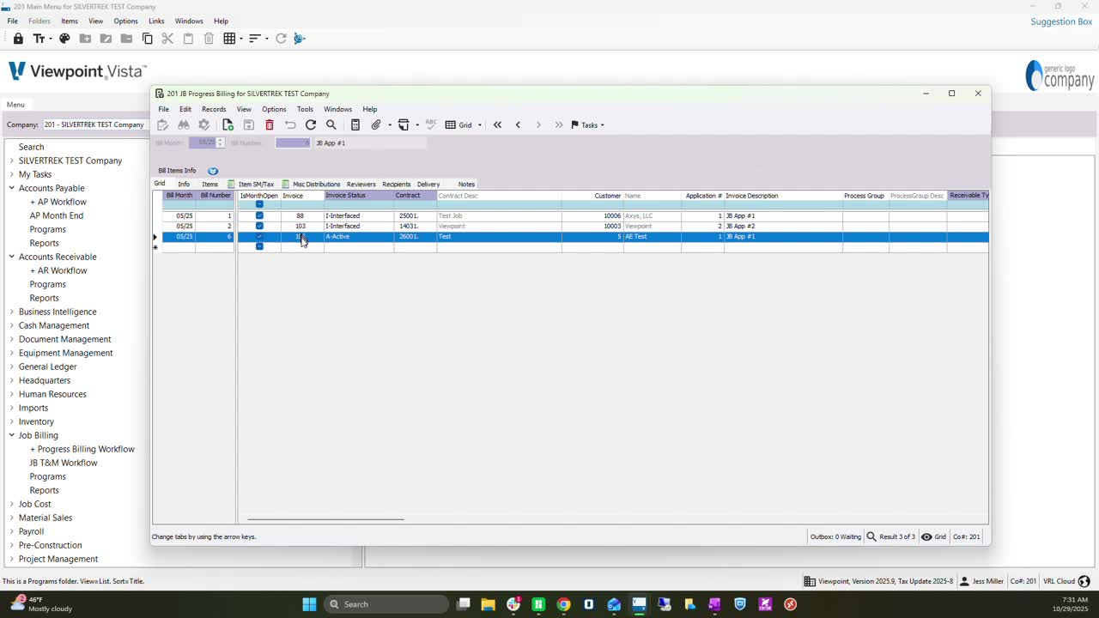Click the save floppy disk icon

tap(248, 125)
